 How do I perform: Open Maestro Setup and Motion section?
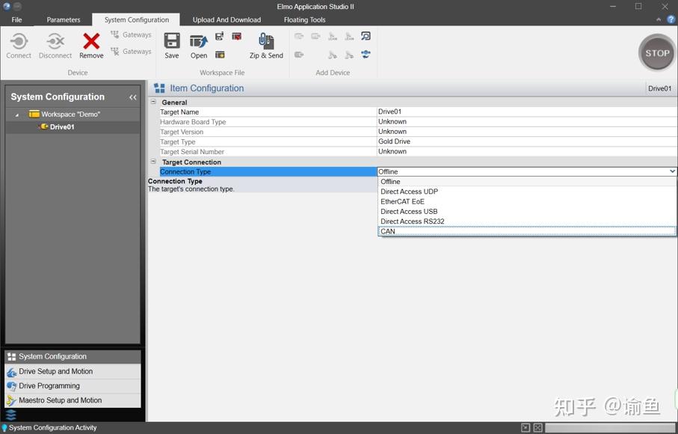[x=73, y=400]
